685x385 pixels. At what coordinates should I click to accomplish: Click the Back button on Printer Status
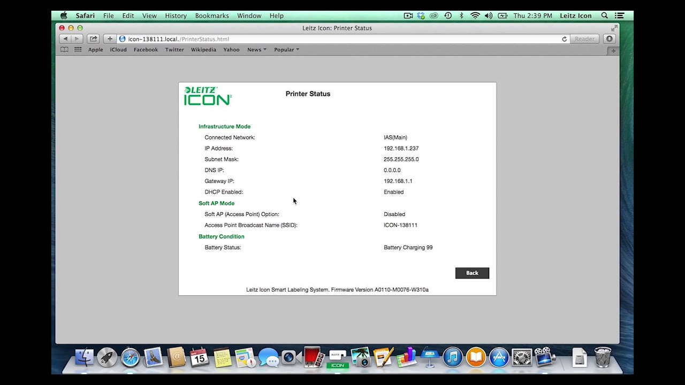[x=472, y=273]
